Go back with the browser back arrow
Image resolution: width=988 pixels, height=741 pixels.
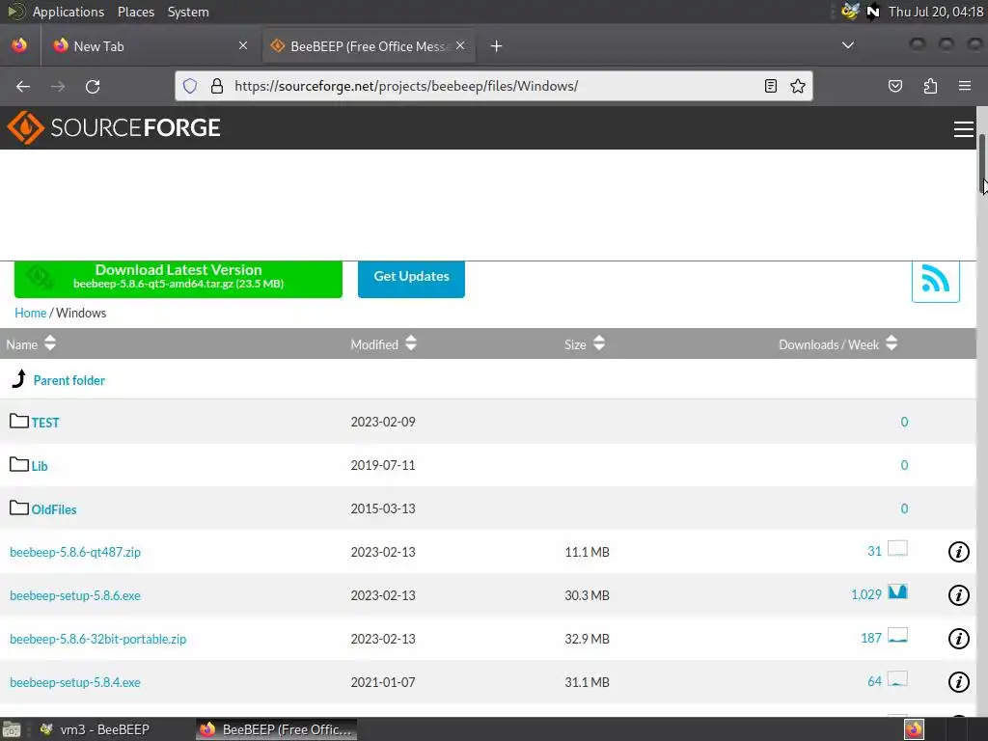coord(23,86)
